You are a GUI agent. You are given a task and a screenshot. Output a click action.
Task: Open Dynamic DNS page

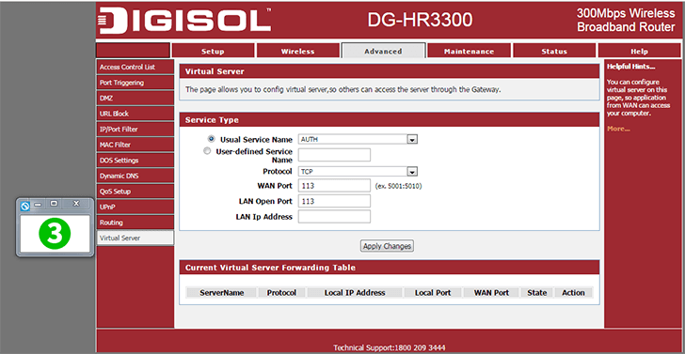click(135, 176)
